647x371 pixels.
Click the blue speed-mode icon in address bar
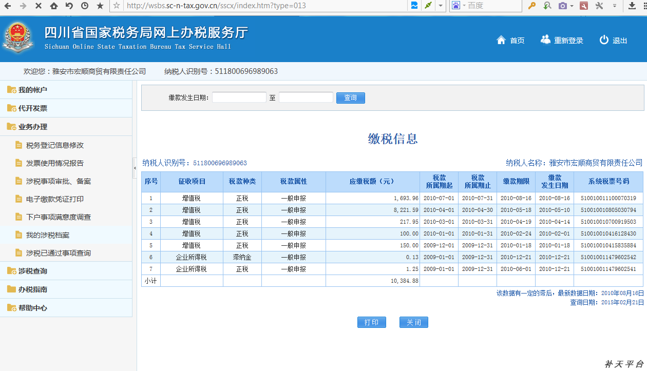[x=414, y=6]
